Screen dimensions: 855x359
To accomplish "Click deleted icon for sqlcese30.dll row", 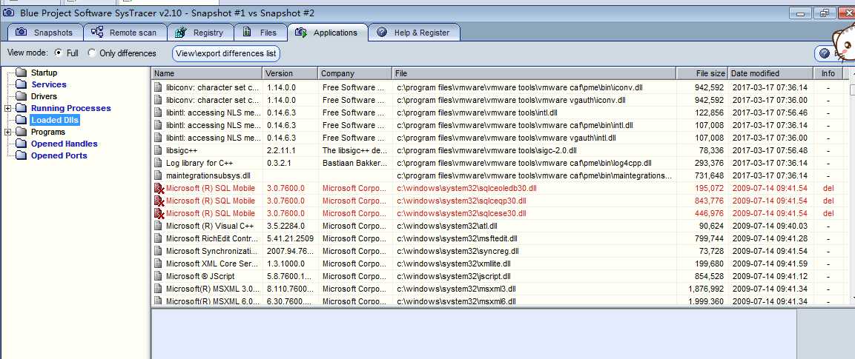I will 159,213.
